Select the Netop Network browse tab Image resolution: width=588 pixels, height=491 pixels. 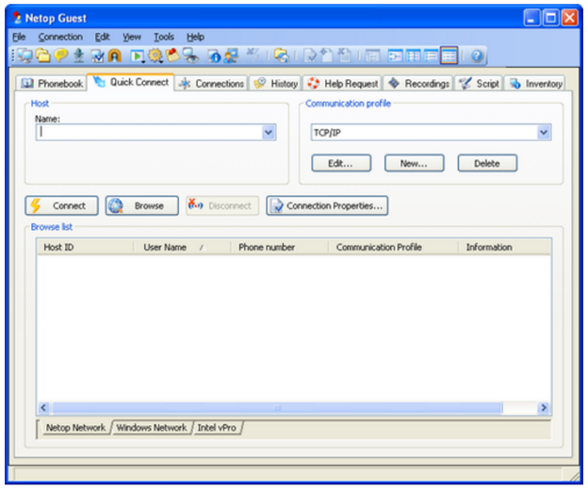click(75, 428)
